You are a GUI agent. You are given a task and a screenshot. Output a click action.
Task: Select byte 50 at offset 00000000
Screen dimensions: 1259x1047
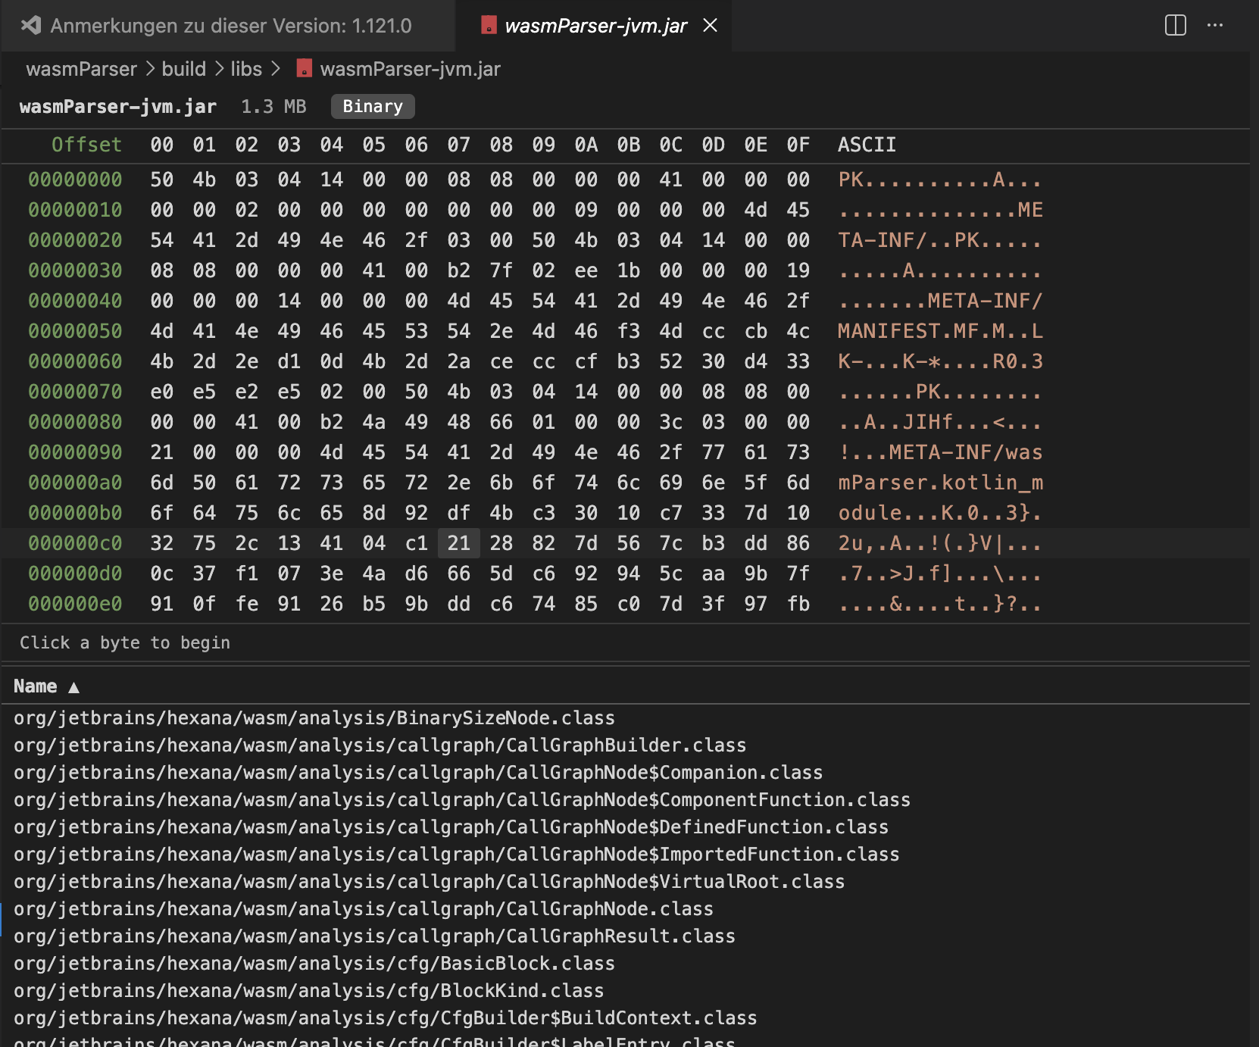click(162, 180)
